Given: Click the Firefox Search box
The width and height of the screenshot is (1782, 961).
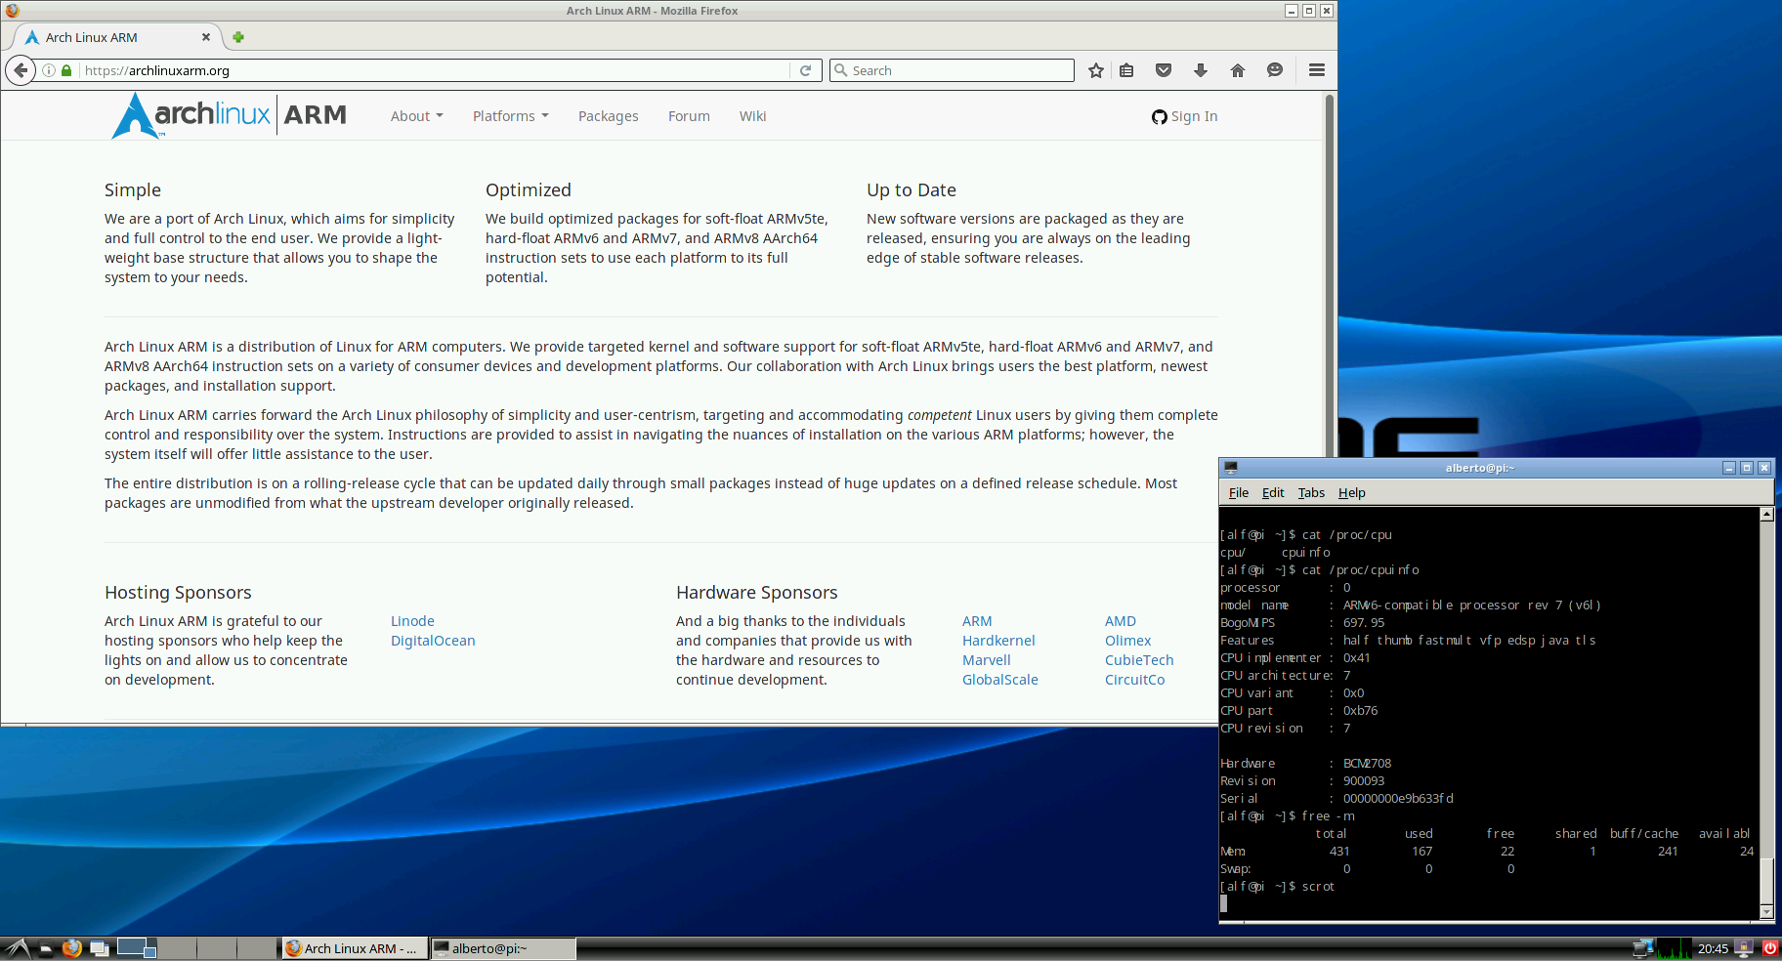Looking at the screenshot, I should [953, 70].
